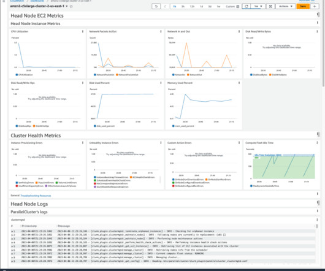Select the 1h time range
Viewport: 325px width, 271px height.
tap(175, 7)
